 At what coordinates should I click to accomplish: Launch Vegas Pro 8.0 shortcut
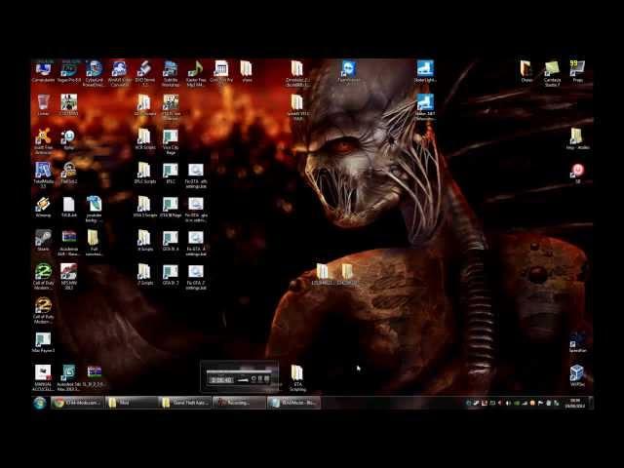[69, 71]
